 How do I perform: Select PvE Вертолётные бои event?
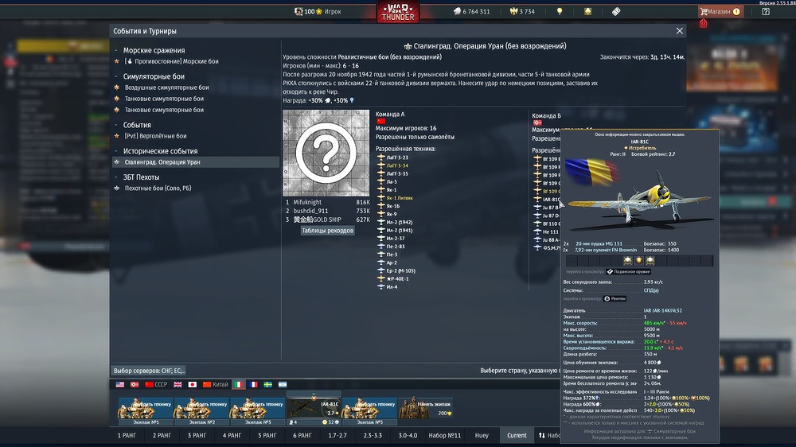(155, 136)
